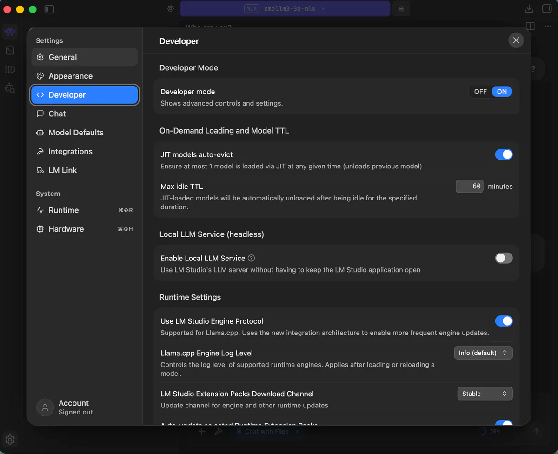Image resolution: width=558 pixels, height=454 pixels.
Task: Click the Chat bubble icon in sidebar
Action: 40,113
